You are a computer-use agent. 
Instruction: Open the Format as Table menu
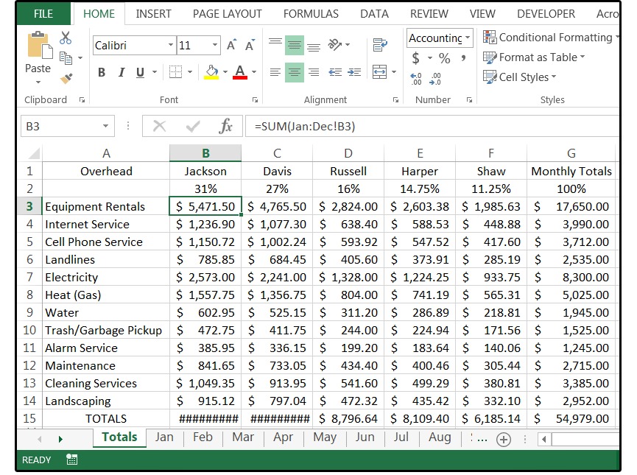coord(534,57)
